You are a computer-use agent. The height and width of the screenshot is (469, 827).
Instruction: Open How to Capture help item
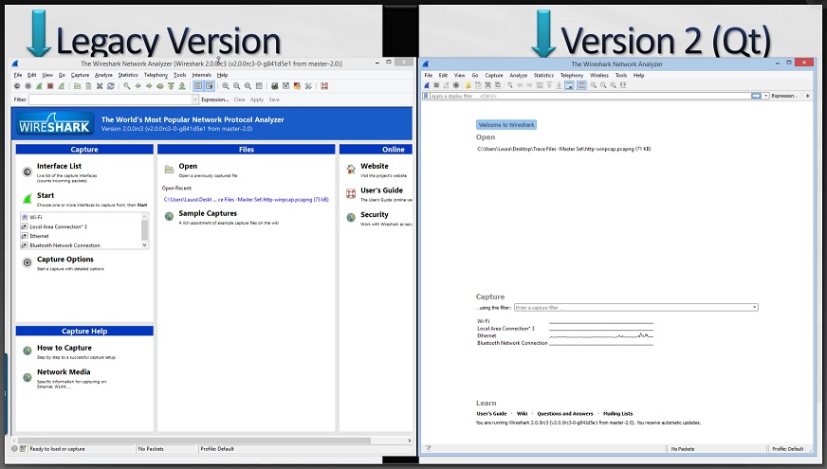pos(64,348)
